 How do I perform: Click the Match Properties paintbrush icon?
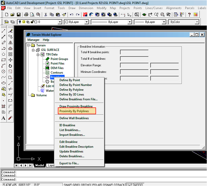pyautogui.click(x=64, y=14)
